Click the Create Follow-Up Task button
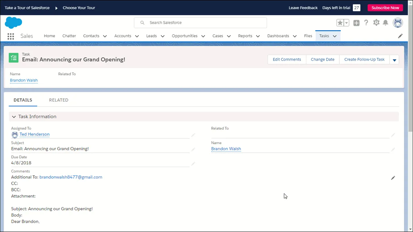Image resolution: width=413 pixels, height=232 pixels. pyautogui.click(x=364, y=59)
